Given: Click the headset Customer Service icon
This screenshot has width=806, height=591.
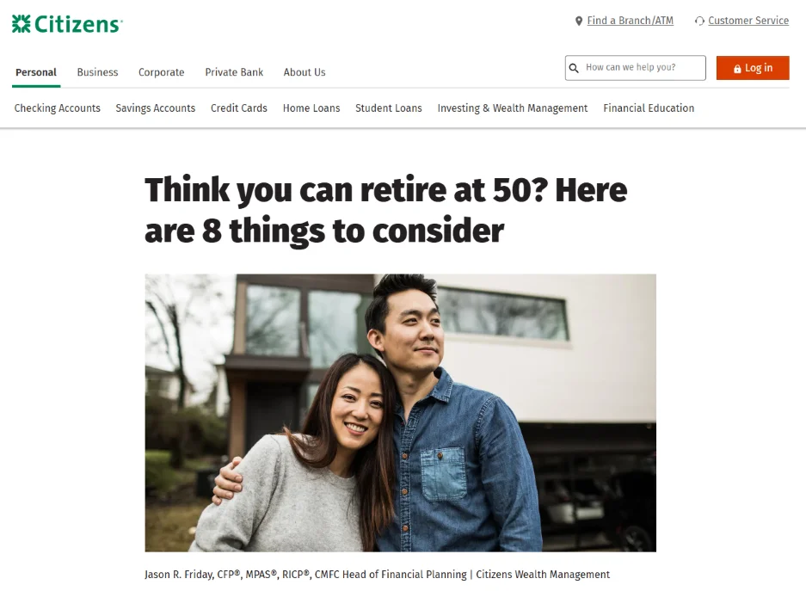Looking at the screenshot, I should click(x=699, y=21).
